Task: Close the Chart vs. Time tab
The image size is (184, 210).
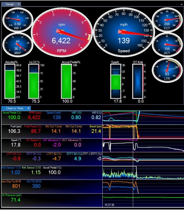Action: (29, 108)
